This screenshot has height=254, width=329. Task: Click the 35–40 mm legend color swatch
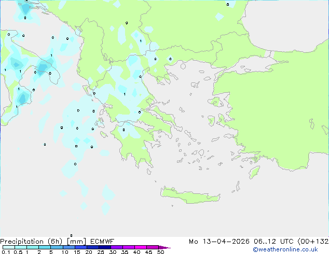pyautogui.click(x=128, y=247)
